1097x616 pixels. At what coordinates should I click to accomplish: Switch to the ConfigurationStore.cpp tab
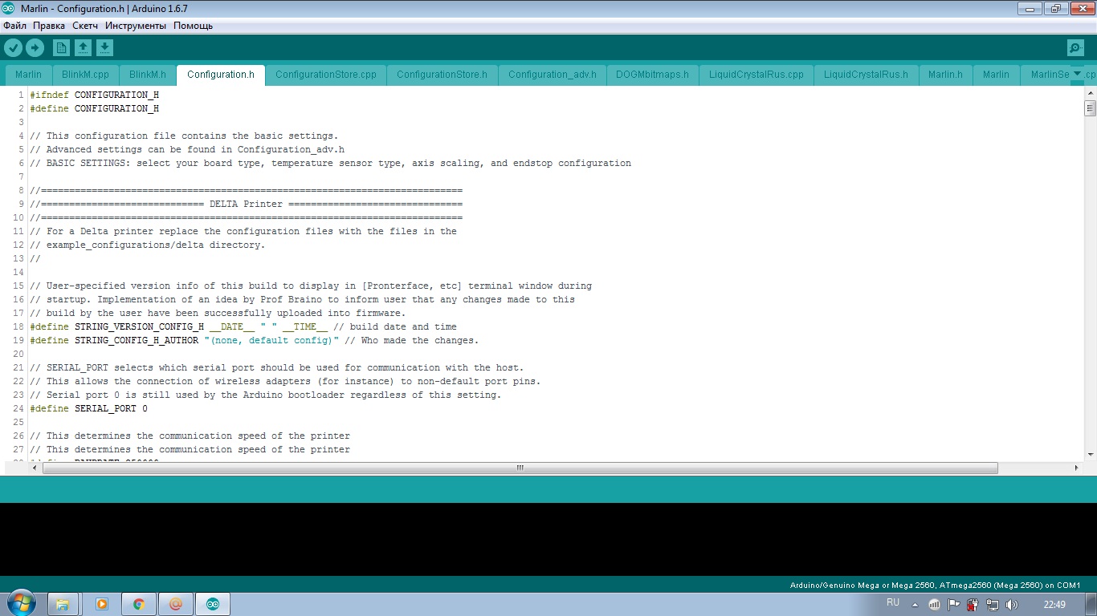pos(325,75)
